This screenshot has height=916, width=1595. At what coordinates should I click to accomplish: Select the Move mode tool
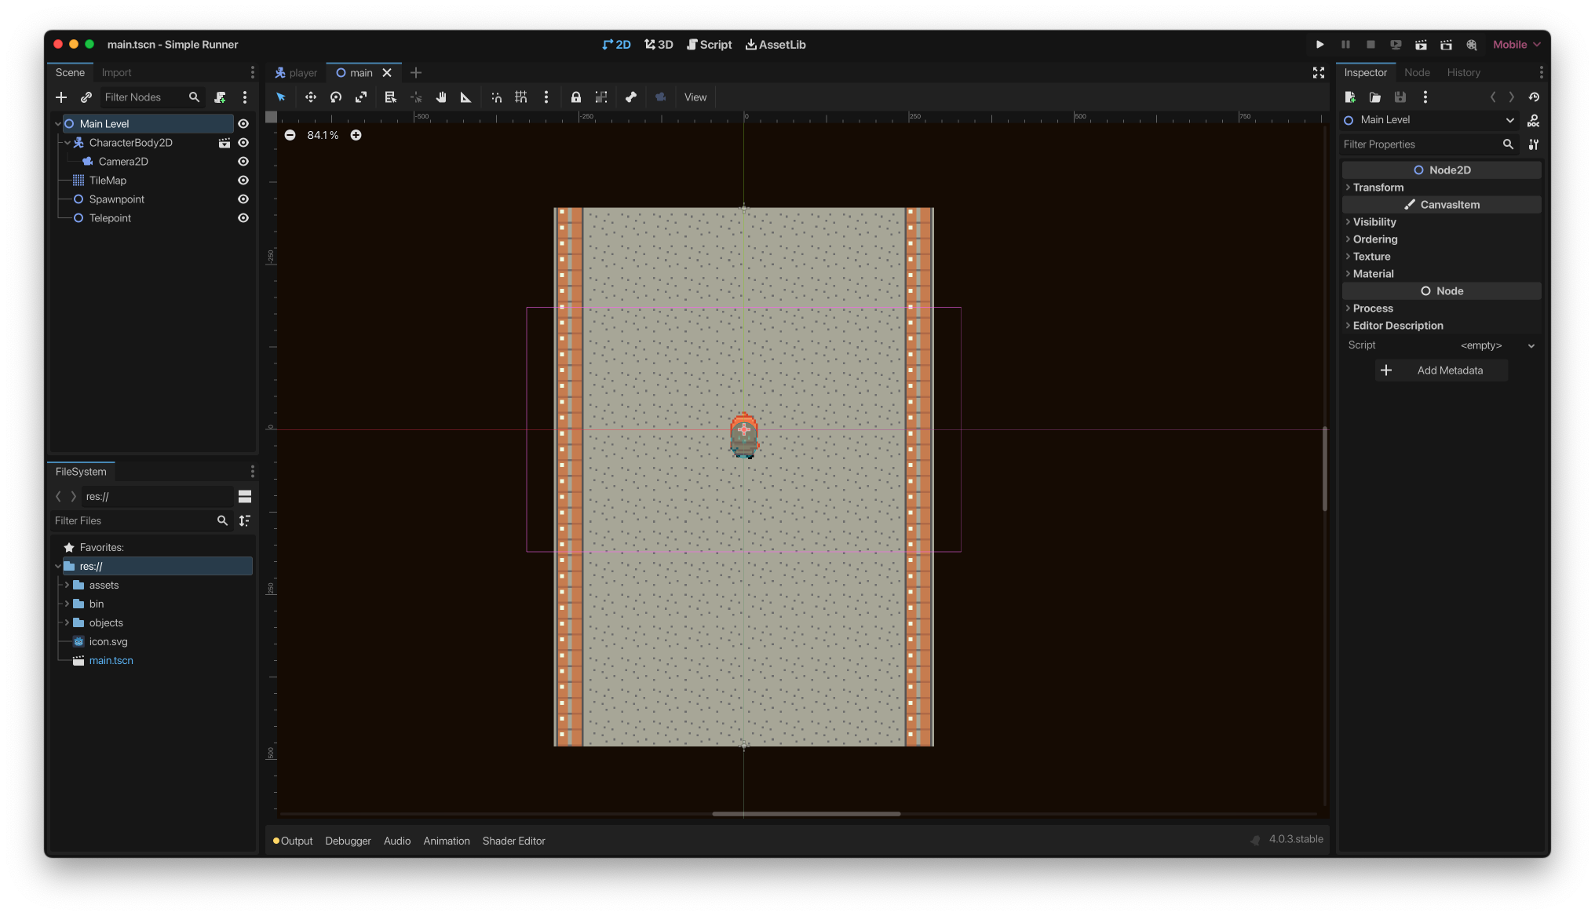[x=311, y=97]
